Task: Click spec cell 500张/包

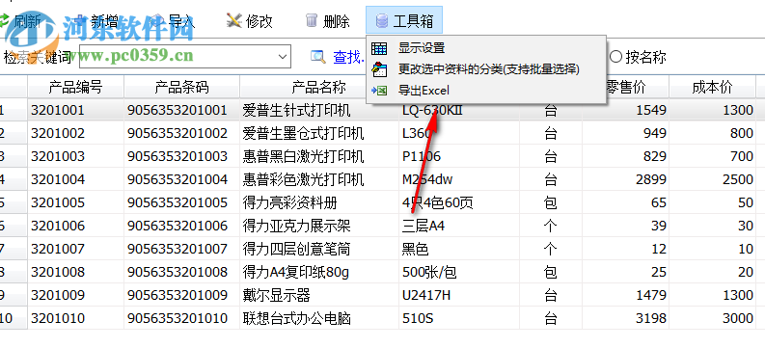Action: pyautogui.click(x=458, y=272)
